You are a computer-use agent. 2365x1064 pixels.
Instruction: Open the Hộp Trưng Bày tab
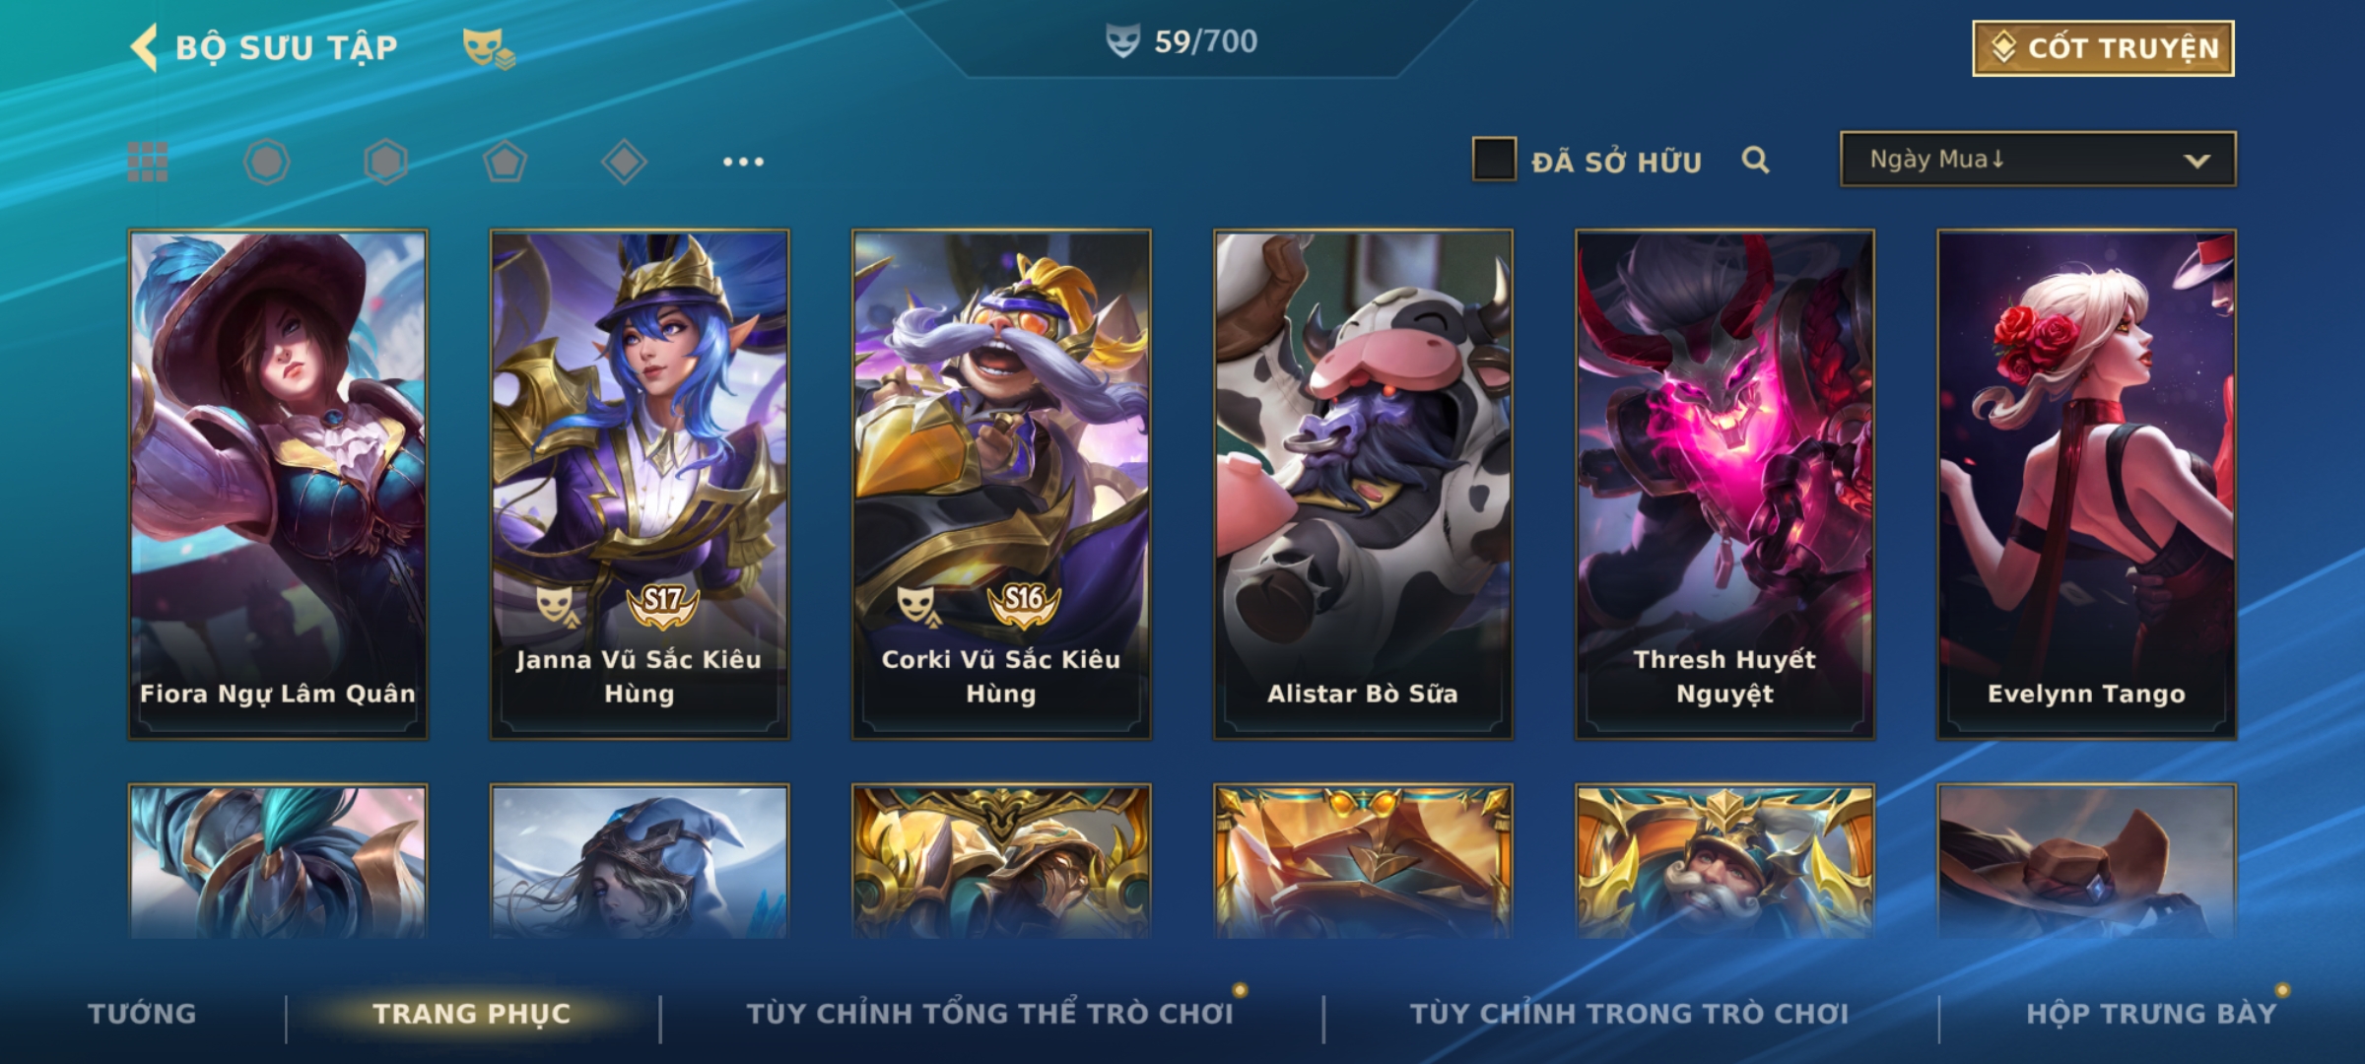[x=2151, y=1014]
